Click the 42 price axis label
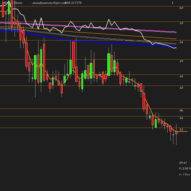 pos(181,87)
